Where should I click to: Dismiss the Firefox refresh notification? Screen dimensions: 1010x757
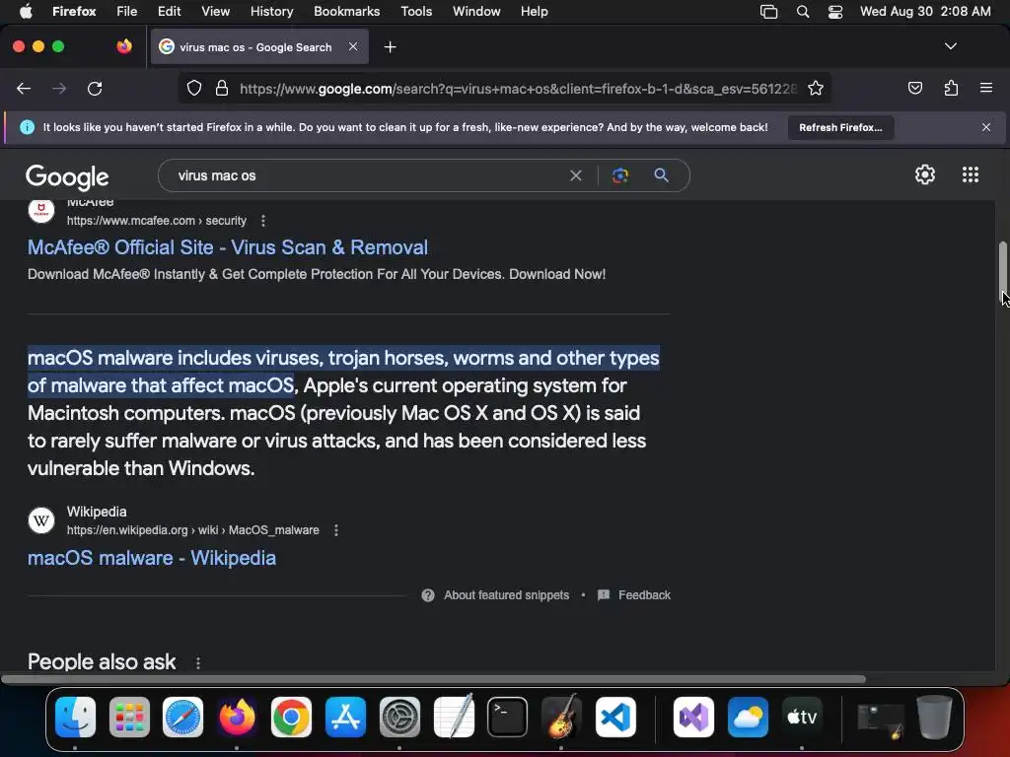tap(985, 127)
